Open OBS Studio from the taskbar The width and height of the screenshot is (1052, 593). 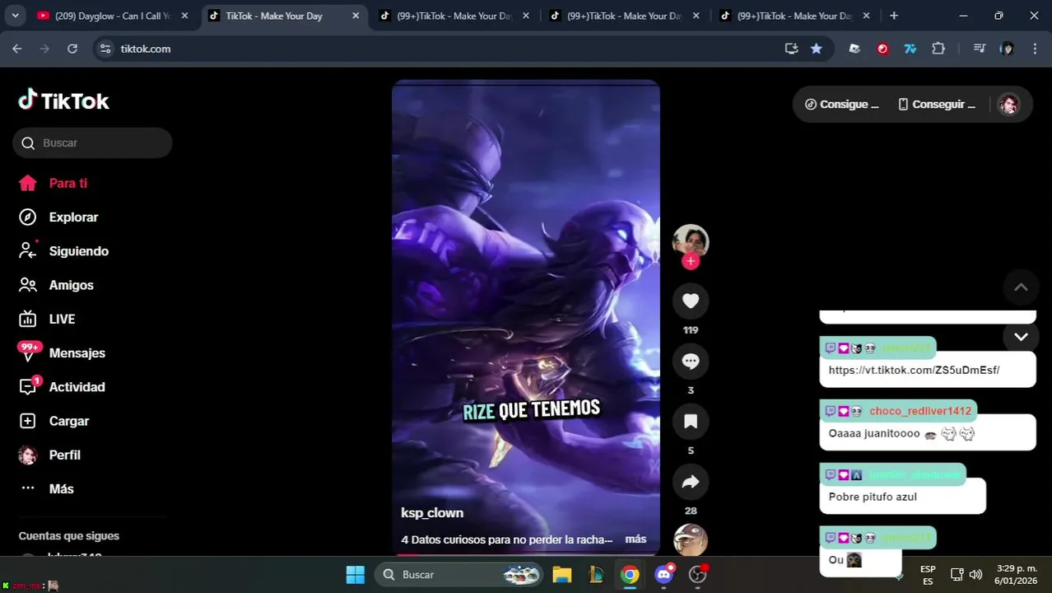[x=698, y=574]
